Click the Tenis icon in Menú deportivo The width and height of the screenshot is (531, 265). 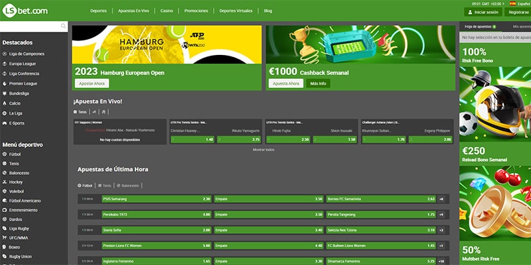coord(5,164)
